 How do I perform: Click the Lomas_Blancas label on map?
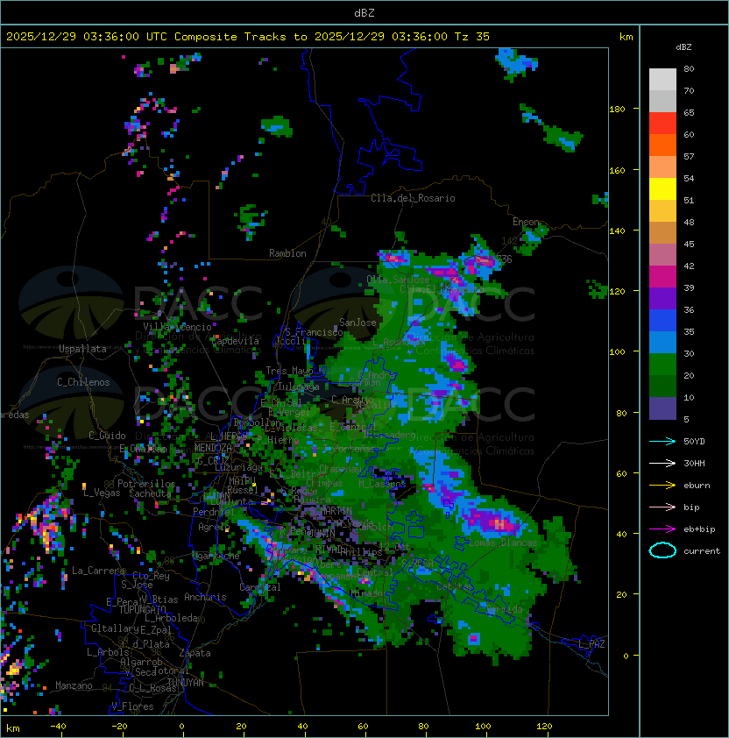503,543
